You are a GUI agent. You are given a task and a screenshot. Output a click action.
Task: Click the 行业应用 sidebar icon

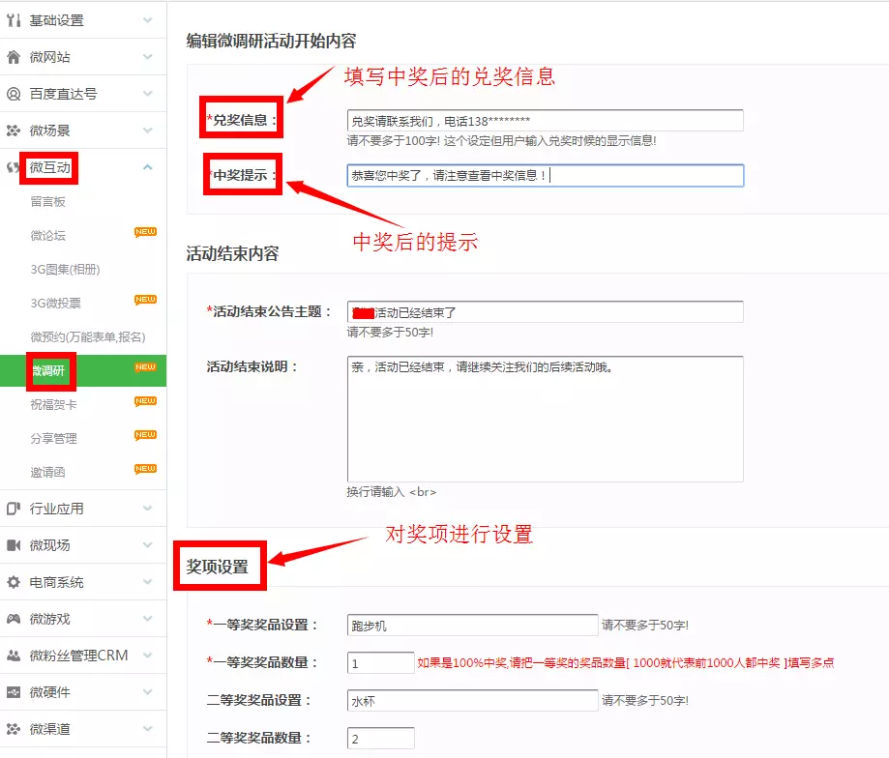pyautogui.click(x=14, y=509)
